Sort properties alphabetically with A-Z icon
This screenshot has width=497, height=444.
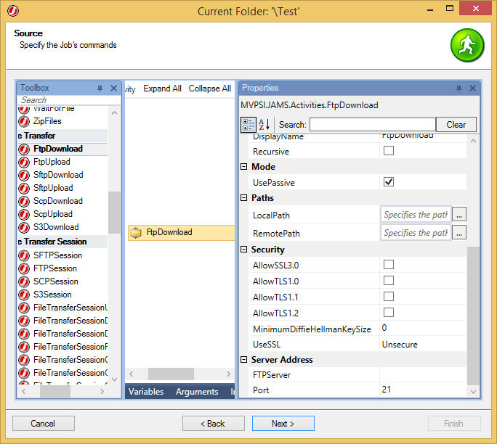coord(264,125)
